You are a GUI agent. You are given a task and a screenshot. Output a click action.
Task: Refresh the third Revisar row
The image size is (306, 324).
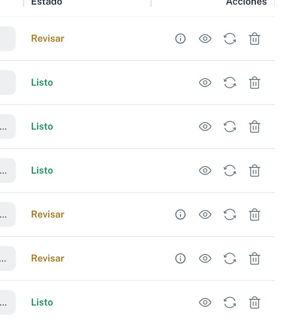click(230, 258)
